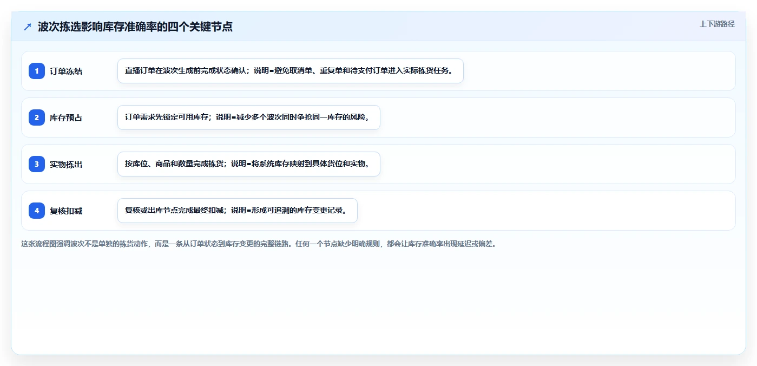Open the description box starting 复核或出库节点
The height and width of the screenshot is (366, 757).
point(238,211)
